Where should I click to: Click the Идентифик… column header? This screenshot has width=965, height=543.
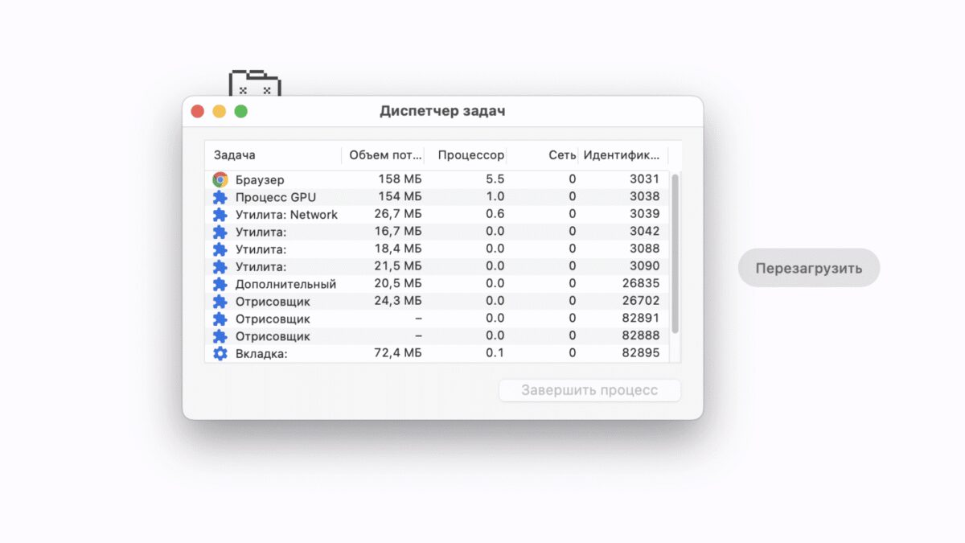pyautogui.click(x=625, y=155)
